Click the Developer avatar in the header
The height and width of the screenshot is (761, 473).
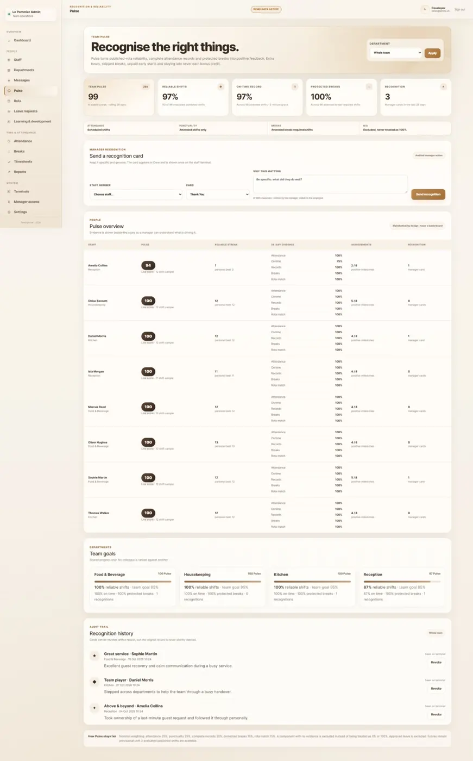pos(425,9)
